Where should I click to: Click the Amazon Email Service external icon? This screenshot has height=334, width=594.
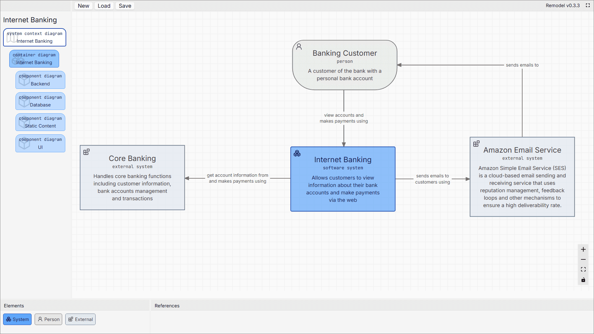[476, 144]
